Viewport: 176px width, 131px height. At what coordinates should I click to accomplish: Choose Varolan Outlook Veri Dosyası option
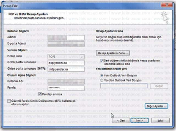click(x=102, y=80)
